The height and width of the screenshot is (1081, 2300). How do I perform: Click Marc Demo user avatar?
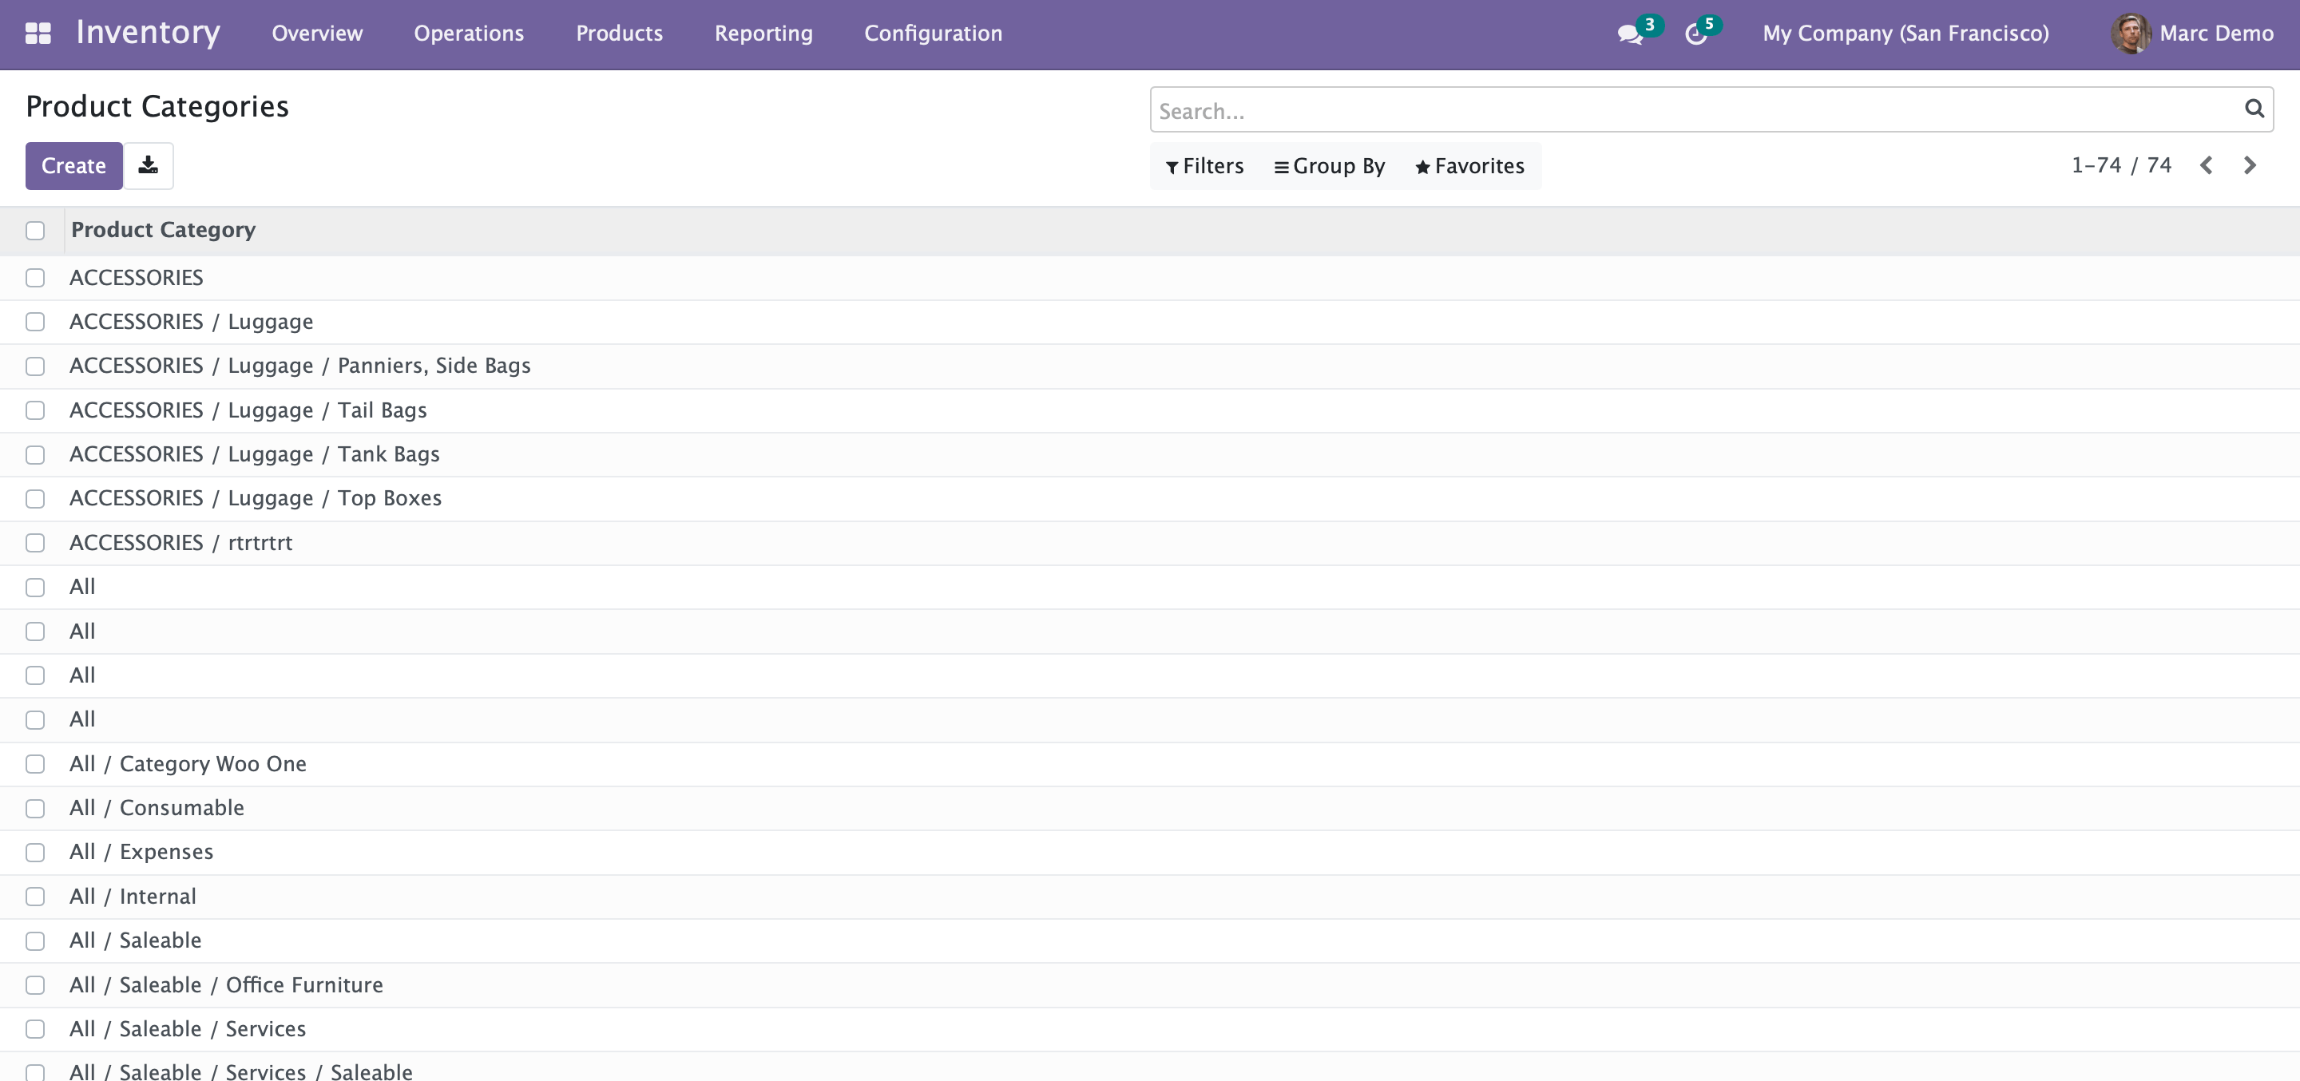point(2129,34)
